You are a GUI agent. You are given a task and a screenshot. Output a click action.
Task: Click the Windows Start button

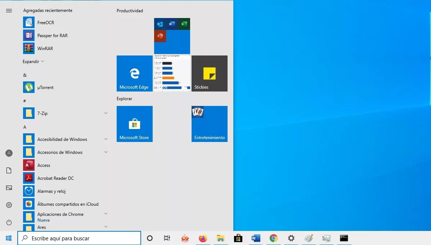pyautogui.click(x=9, y=238)
